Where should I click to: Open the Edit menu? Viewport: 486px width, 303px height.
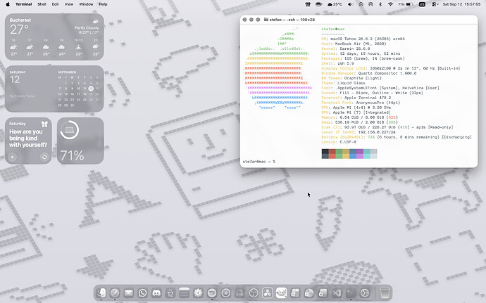point(56,4)
